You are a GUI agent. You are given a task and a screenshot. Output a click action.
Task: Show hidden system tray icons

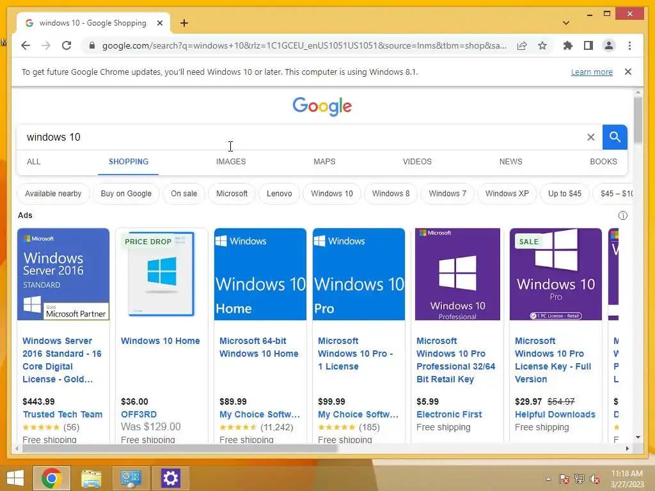pyautogui.click(x=548, y=479)
